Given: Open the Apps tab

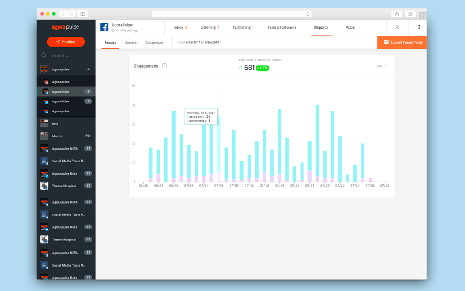Looking at the screenshot, I should tap(350, 27).
